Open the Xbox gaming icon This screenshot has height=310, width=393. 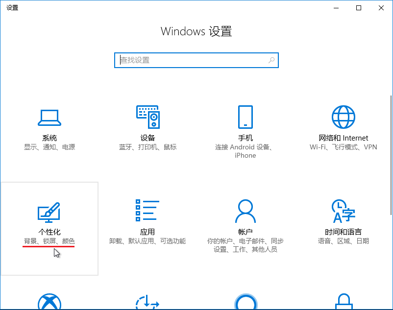coord(49,302)
